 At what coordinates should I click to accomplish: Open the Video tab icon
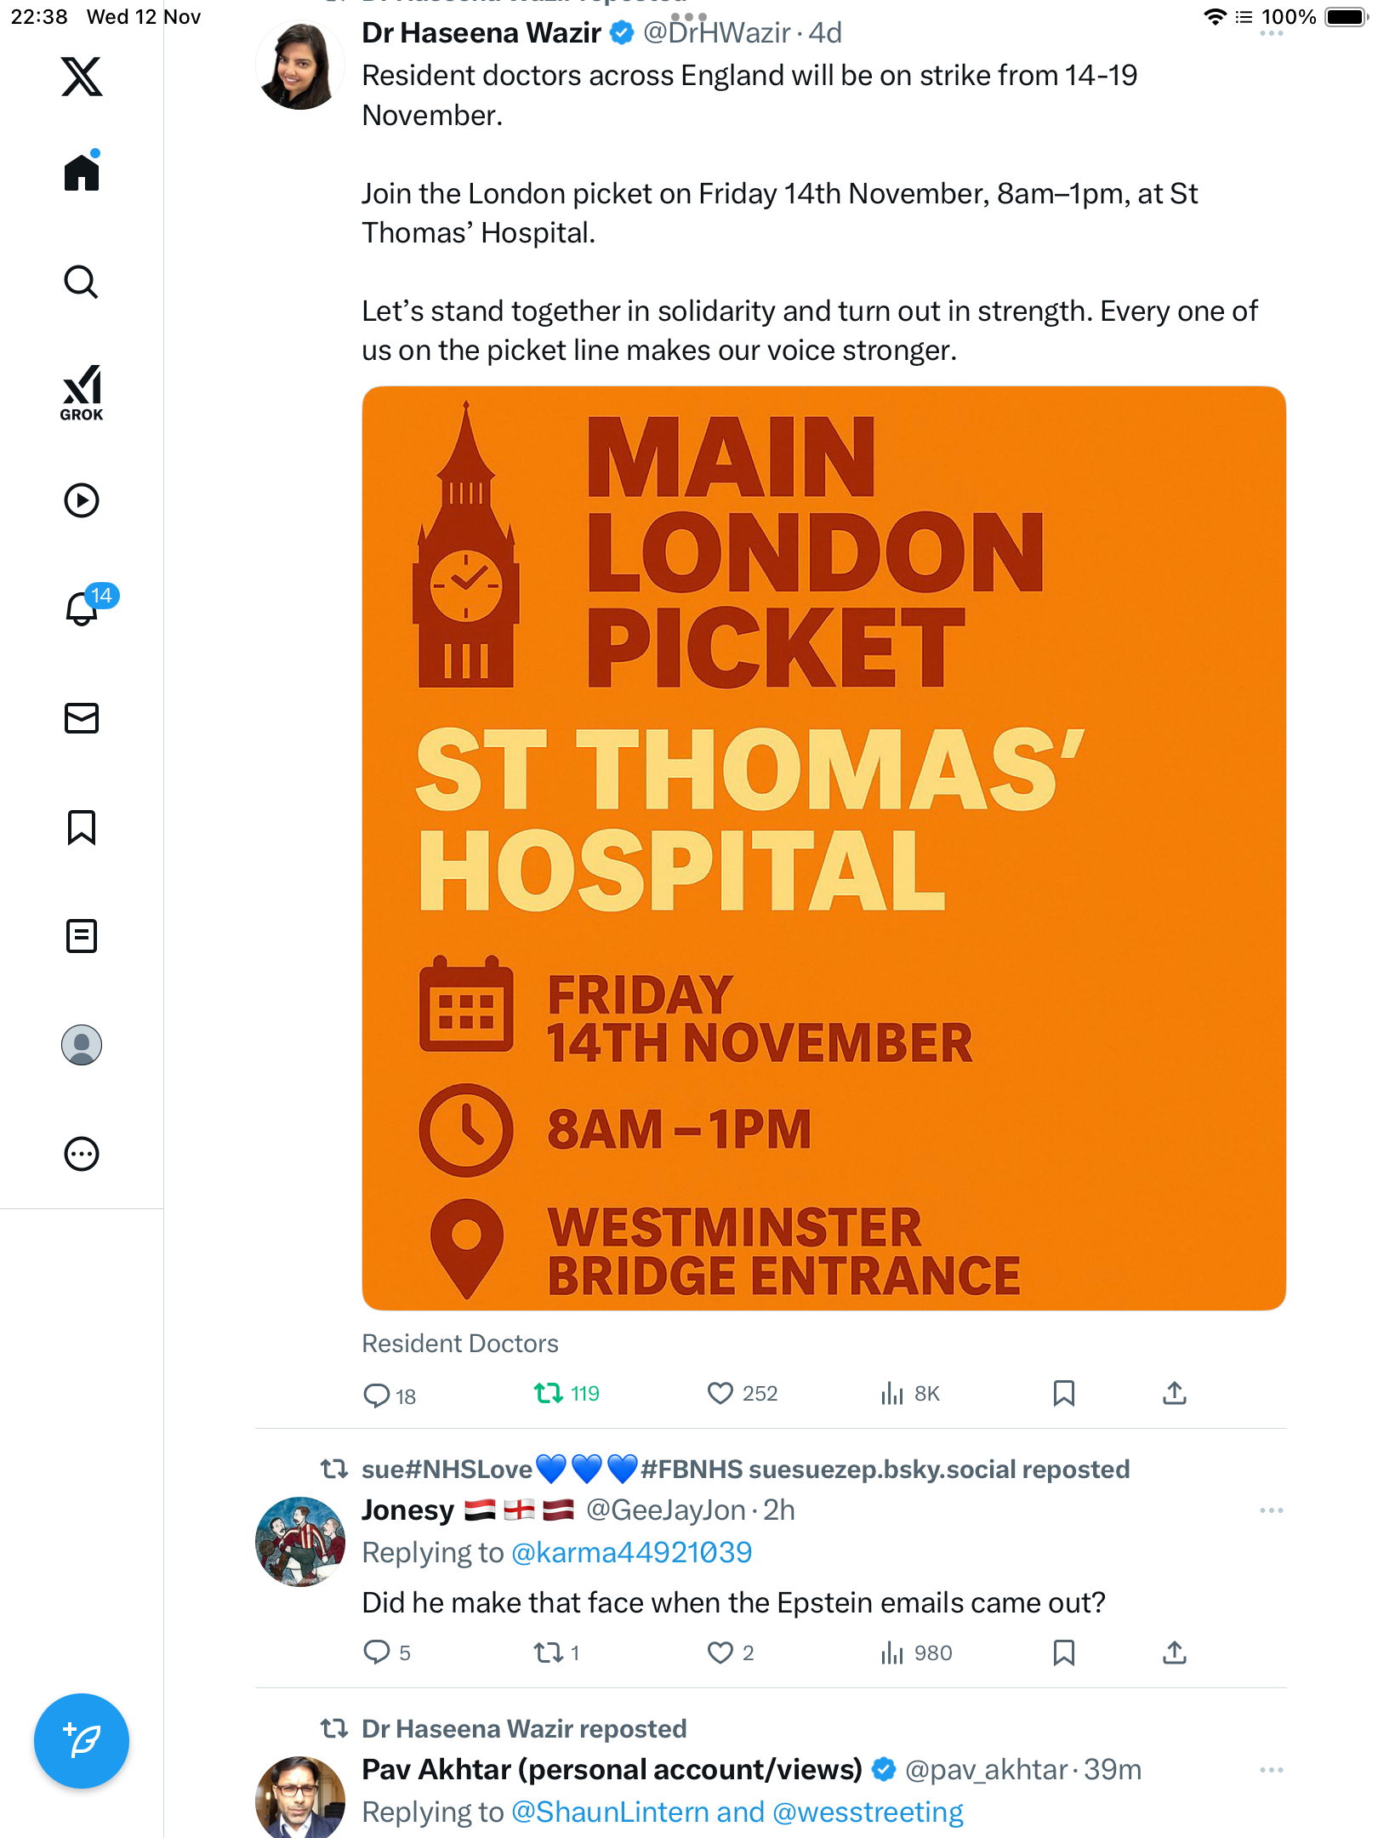click(82, 500)
